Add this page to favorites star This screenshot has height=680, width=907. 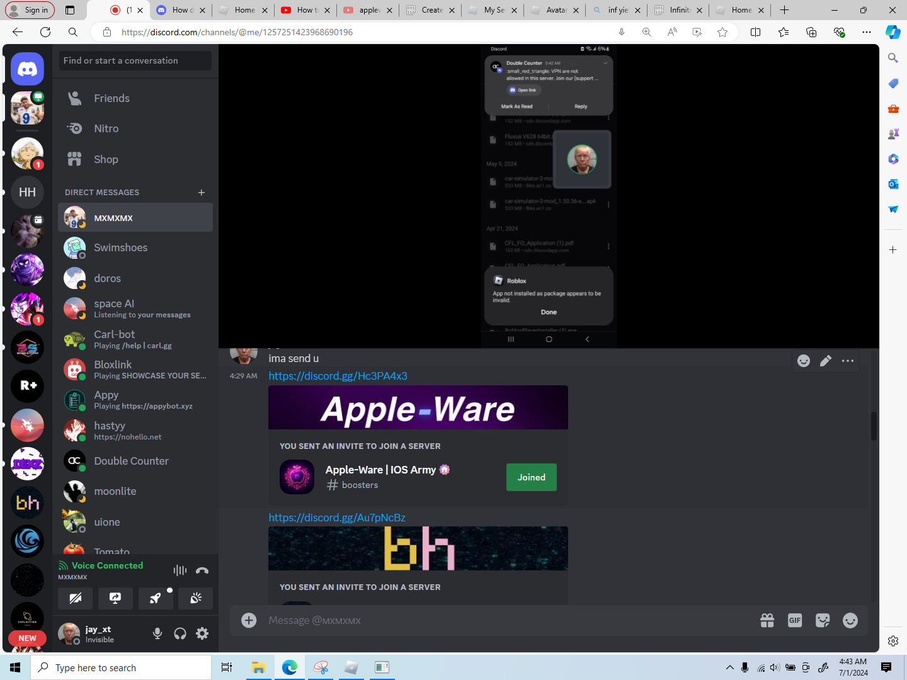click(722, 32)
